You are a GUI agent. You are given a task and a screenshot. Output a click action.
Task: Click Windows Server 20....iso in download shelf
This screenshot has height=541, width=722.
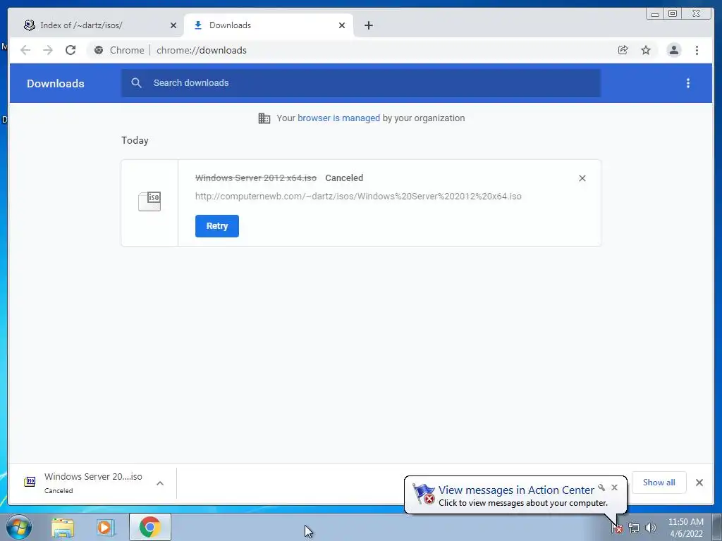coord(93,477)
